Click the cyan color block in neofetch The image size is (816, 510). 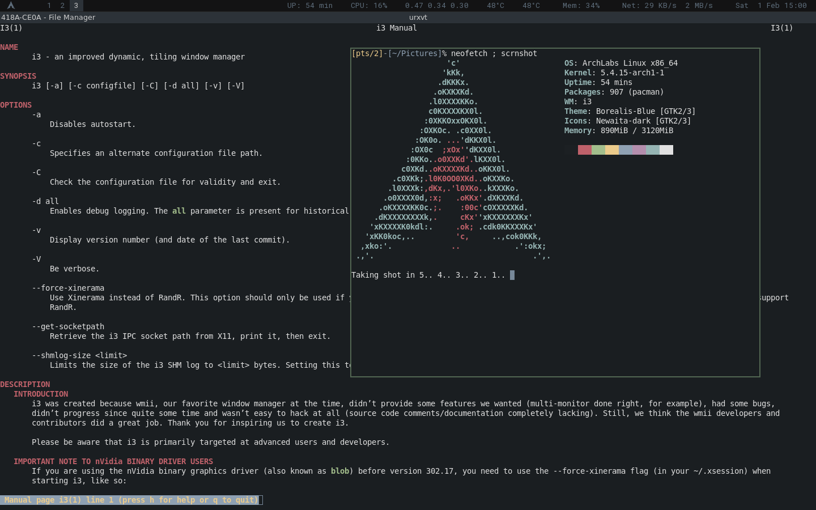(653, 150)
